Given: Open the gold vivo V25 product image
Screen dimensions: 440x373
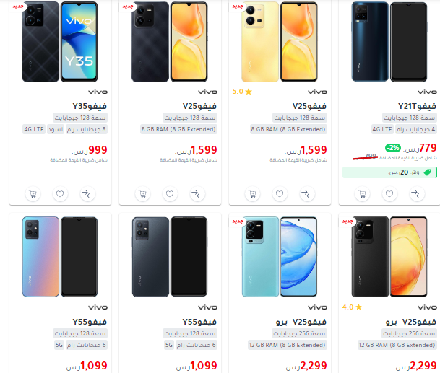Looking at the screenshot, I should pyautogui.click(x=280, y=41).
